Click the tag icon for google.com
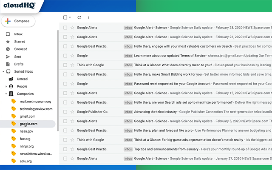The height and width of the screenshot is (170, 272). 14,124
